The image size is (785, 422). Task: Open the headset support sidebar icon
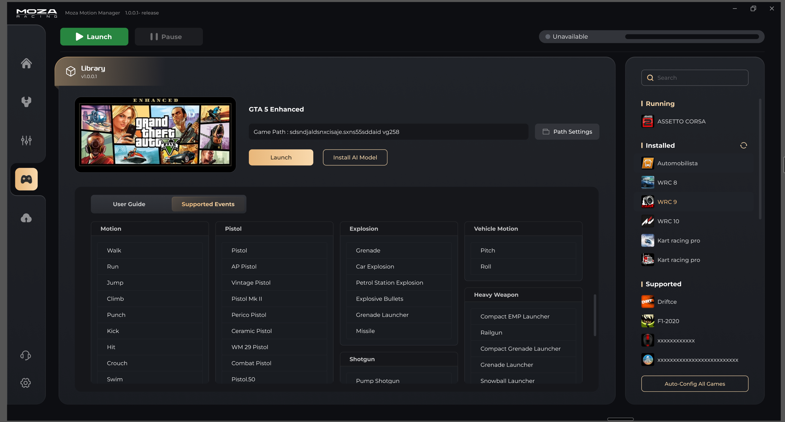point(25,355)
